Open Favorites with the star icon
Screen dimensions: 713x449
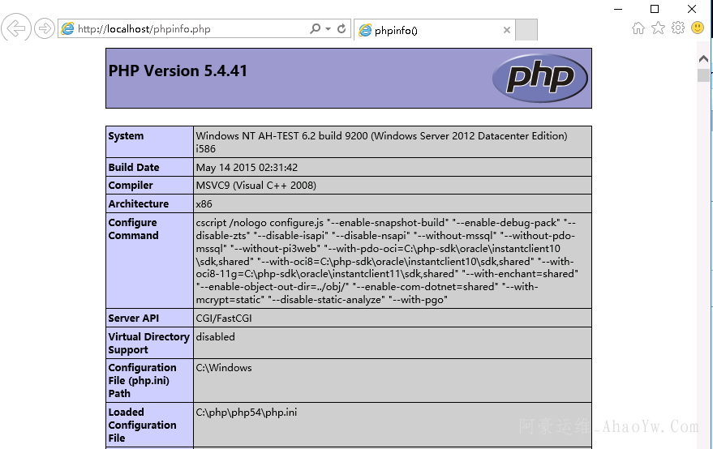[658, 28]
